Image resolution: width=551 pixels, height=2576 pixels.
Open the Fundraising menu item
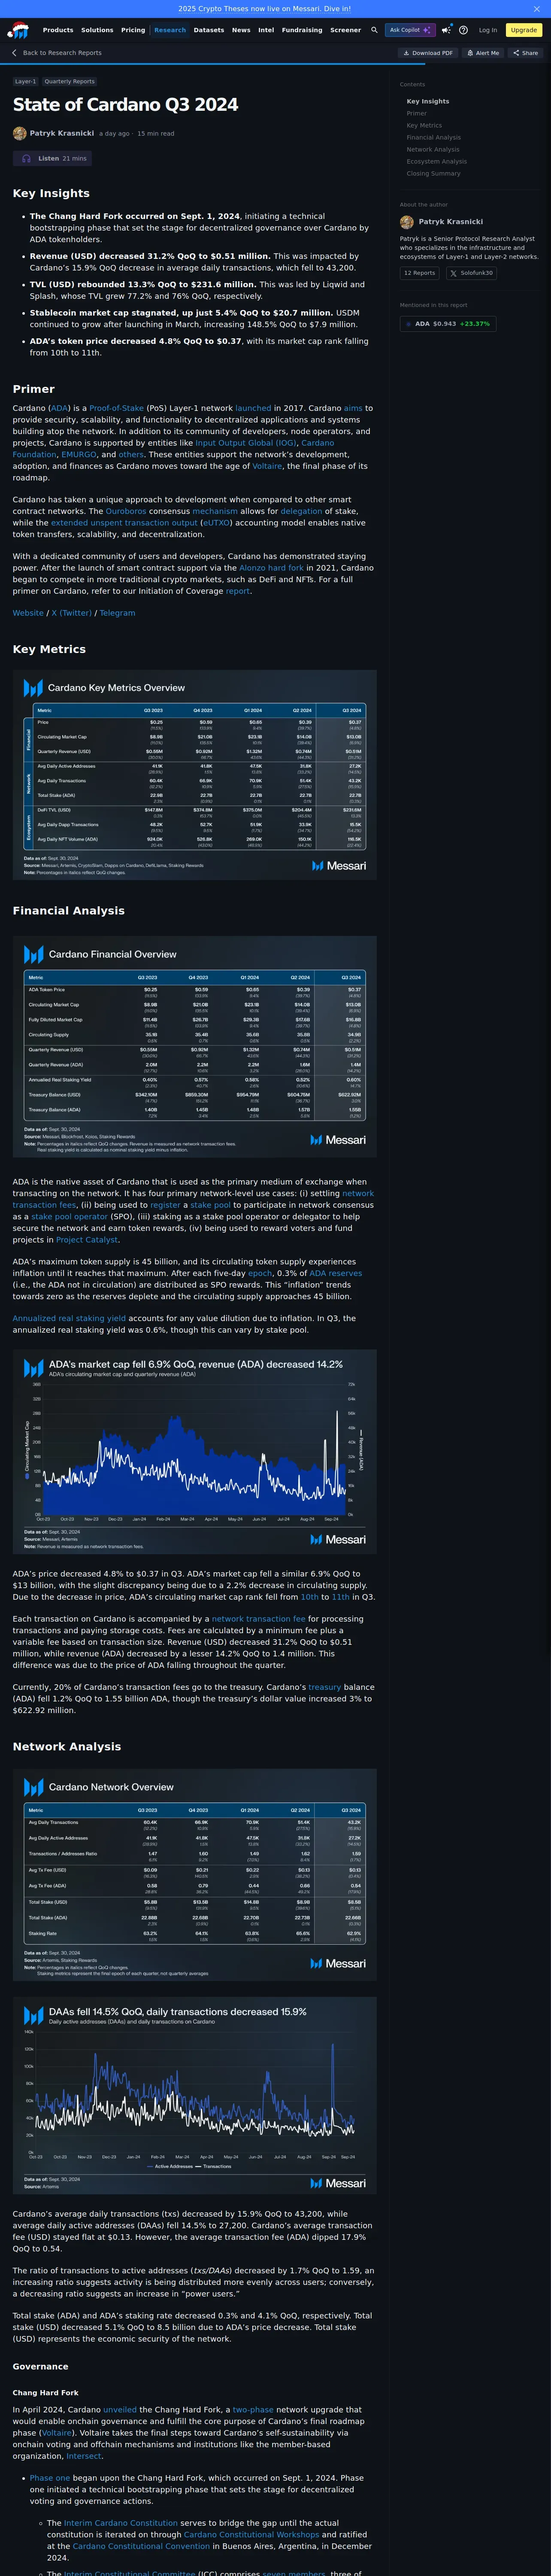(x=302, y=30)
